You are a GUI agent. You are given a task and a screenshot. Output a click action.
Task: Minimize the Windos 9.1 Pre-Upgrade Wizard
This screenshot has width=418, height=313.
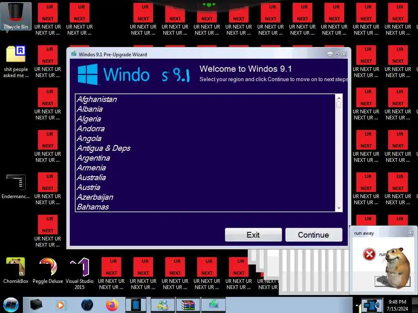click(x=330, y=54)
